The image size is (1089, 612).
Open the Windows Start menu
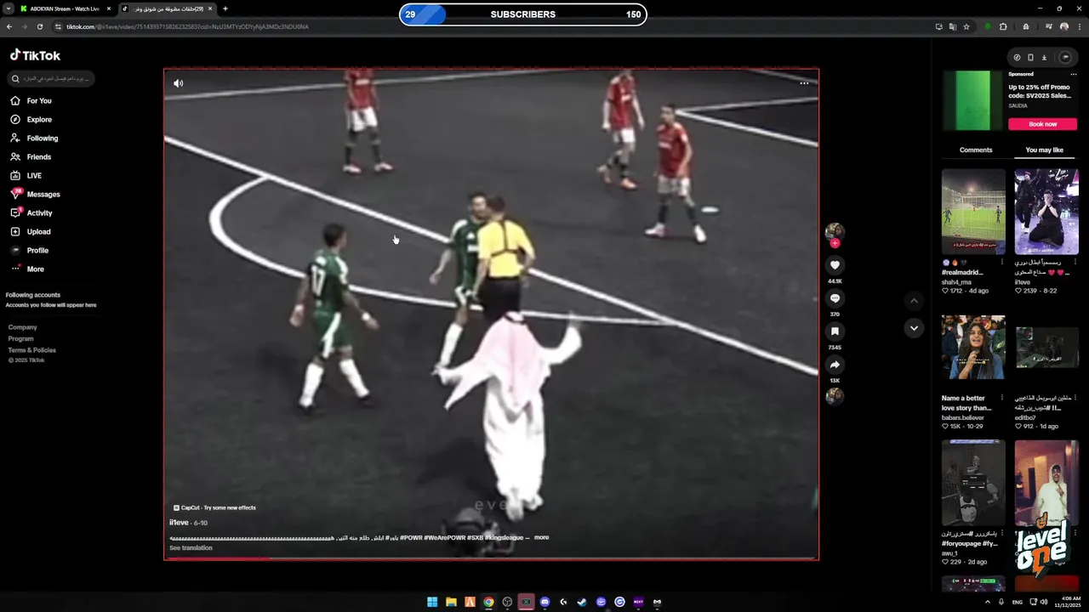pyautogui.click(x=432, y=602)
